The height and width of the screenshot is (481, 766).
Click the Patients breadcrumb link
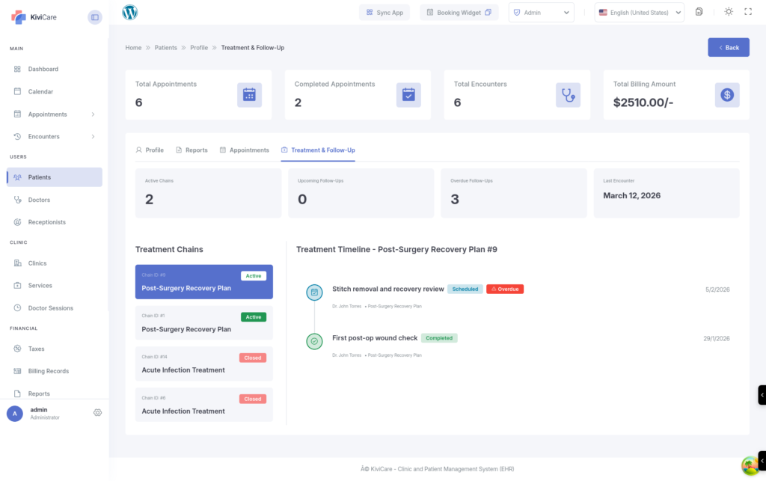pos(165,48)
